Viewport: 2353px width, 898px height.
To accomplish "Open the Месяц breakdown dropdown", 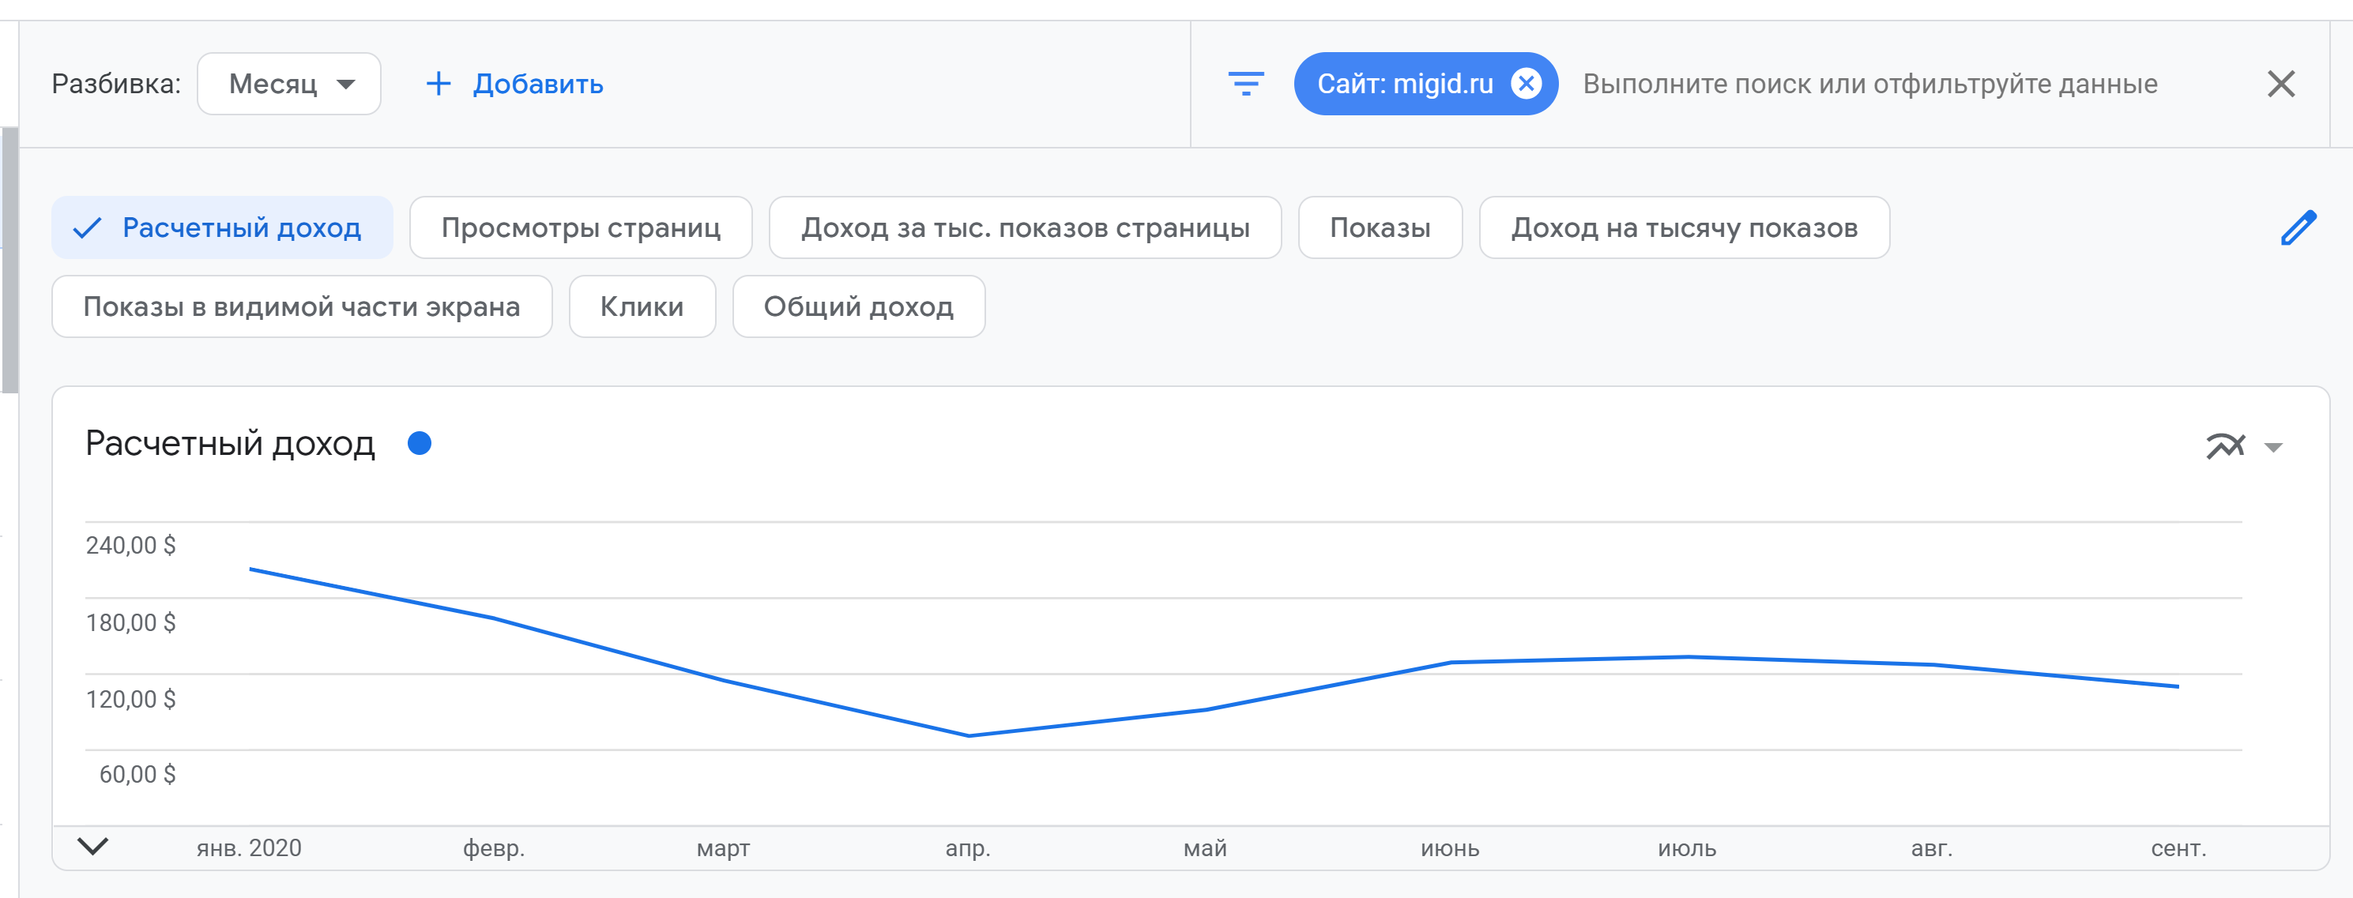I will click(x=288, y=84).
